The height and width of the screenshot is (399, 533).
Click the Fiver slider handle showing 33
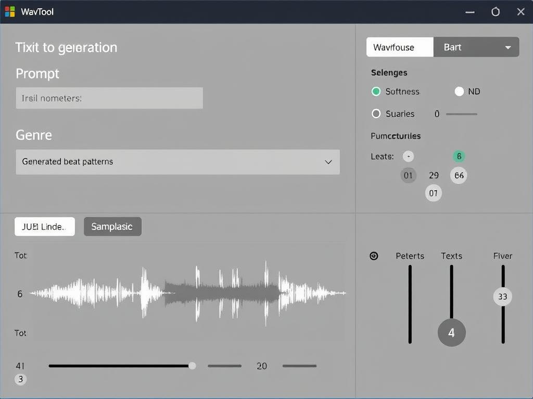click(502, 297)
